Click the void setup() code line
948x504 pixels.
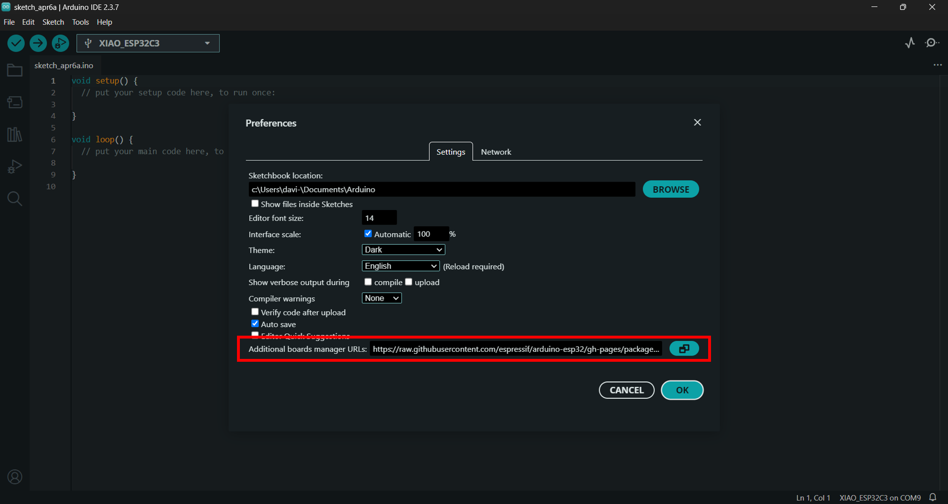pos(105,81)
